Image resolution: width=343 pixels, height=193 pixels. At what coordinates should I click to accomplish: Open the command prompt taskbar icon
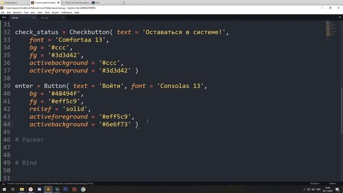click(x=57, y=189)
